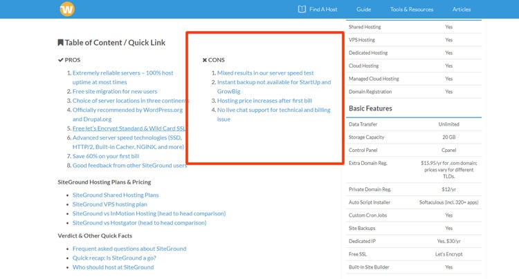Click 'Free let's Encrypt Standard & Wild Card SSL'
This screenshot has height=279, width=519.
pos(129,128)
